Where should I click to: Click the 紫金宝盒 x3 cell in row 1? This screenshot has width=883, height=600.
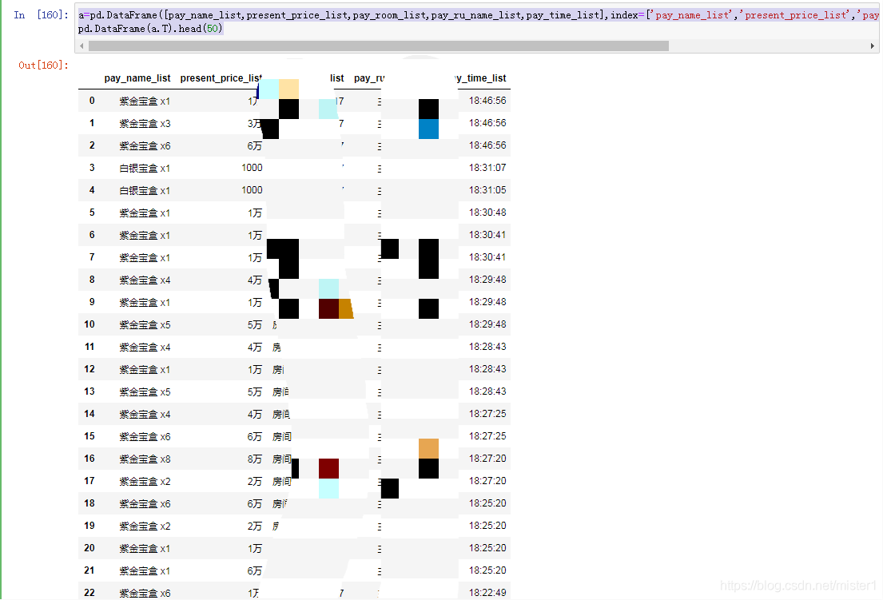point(145,123)
